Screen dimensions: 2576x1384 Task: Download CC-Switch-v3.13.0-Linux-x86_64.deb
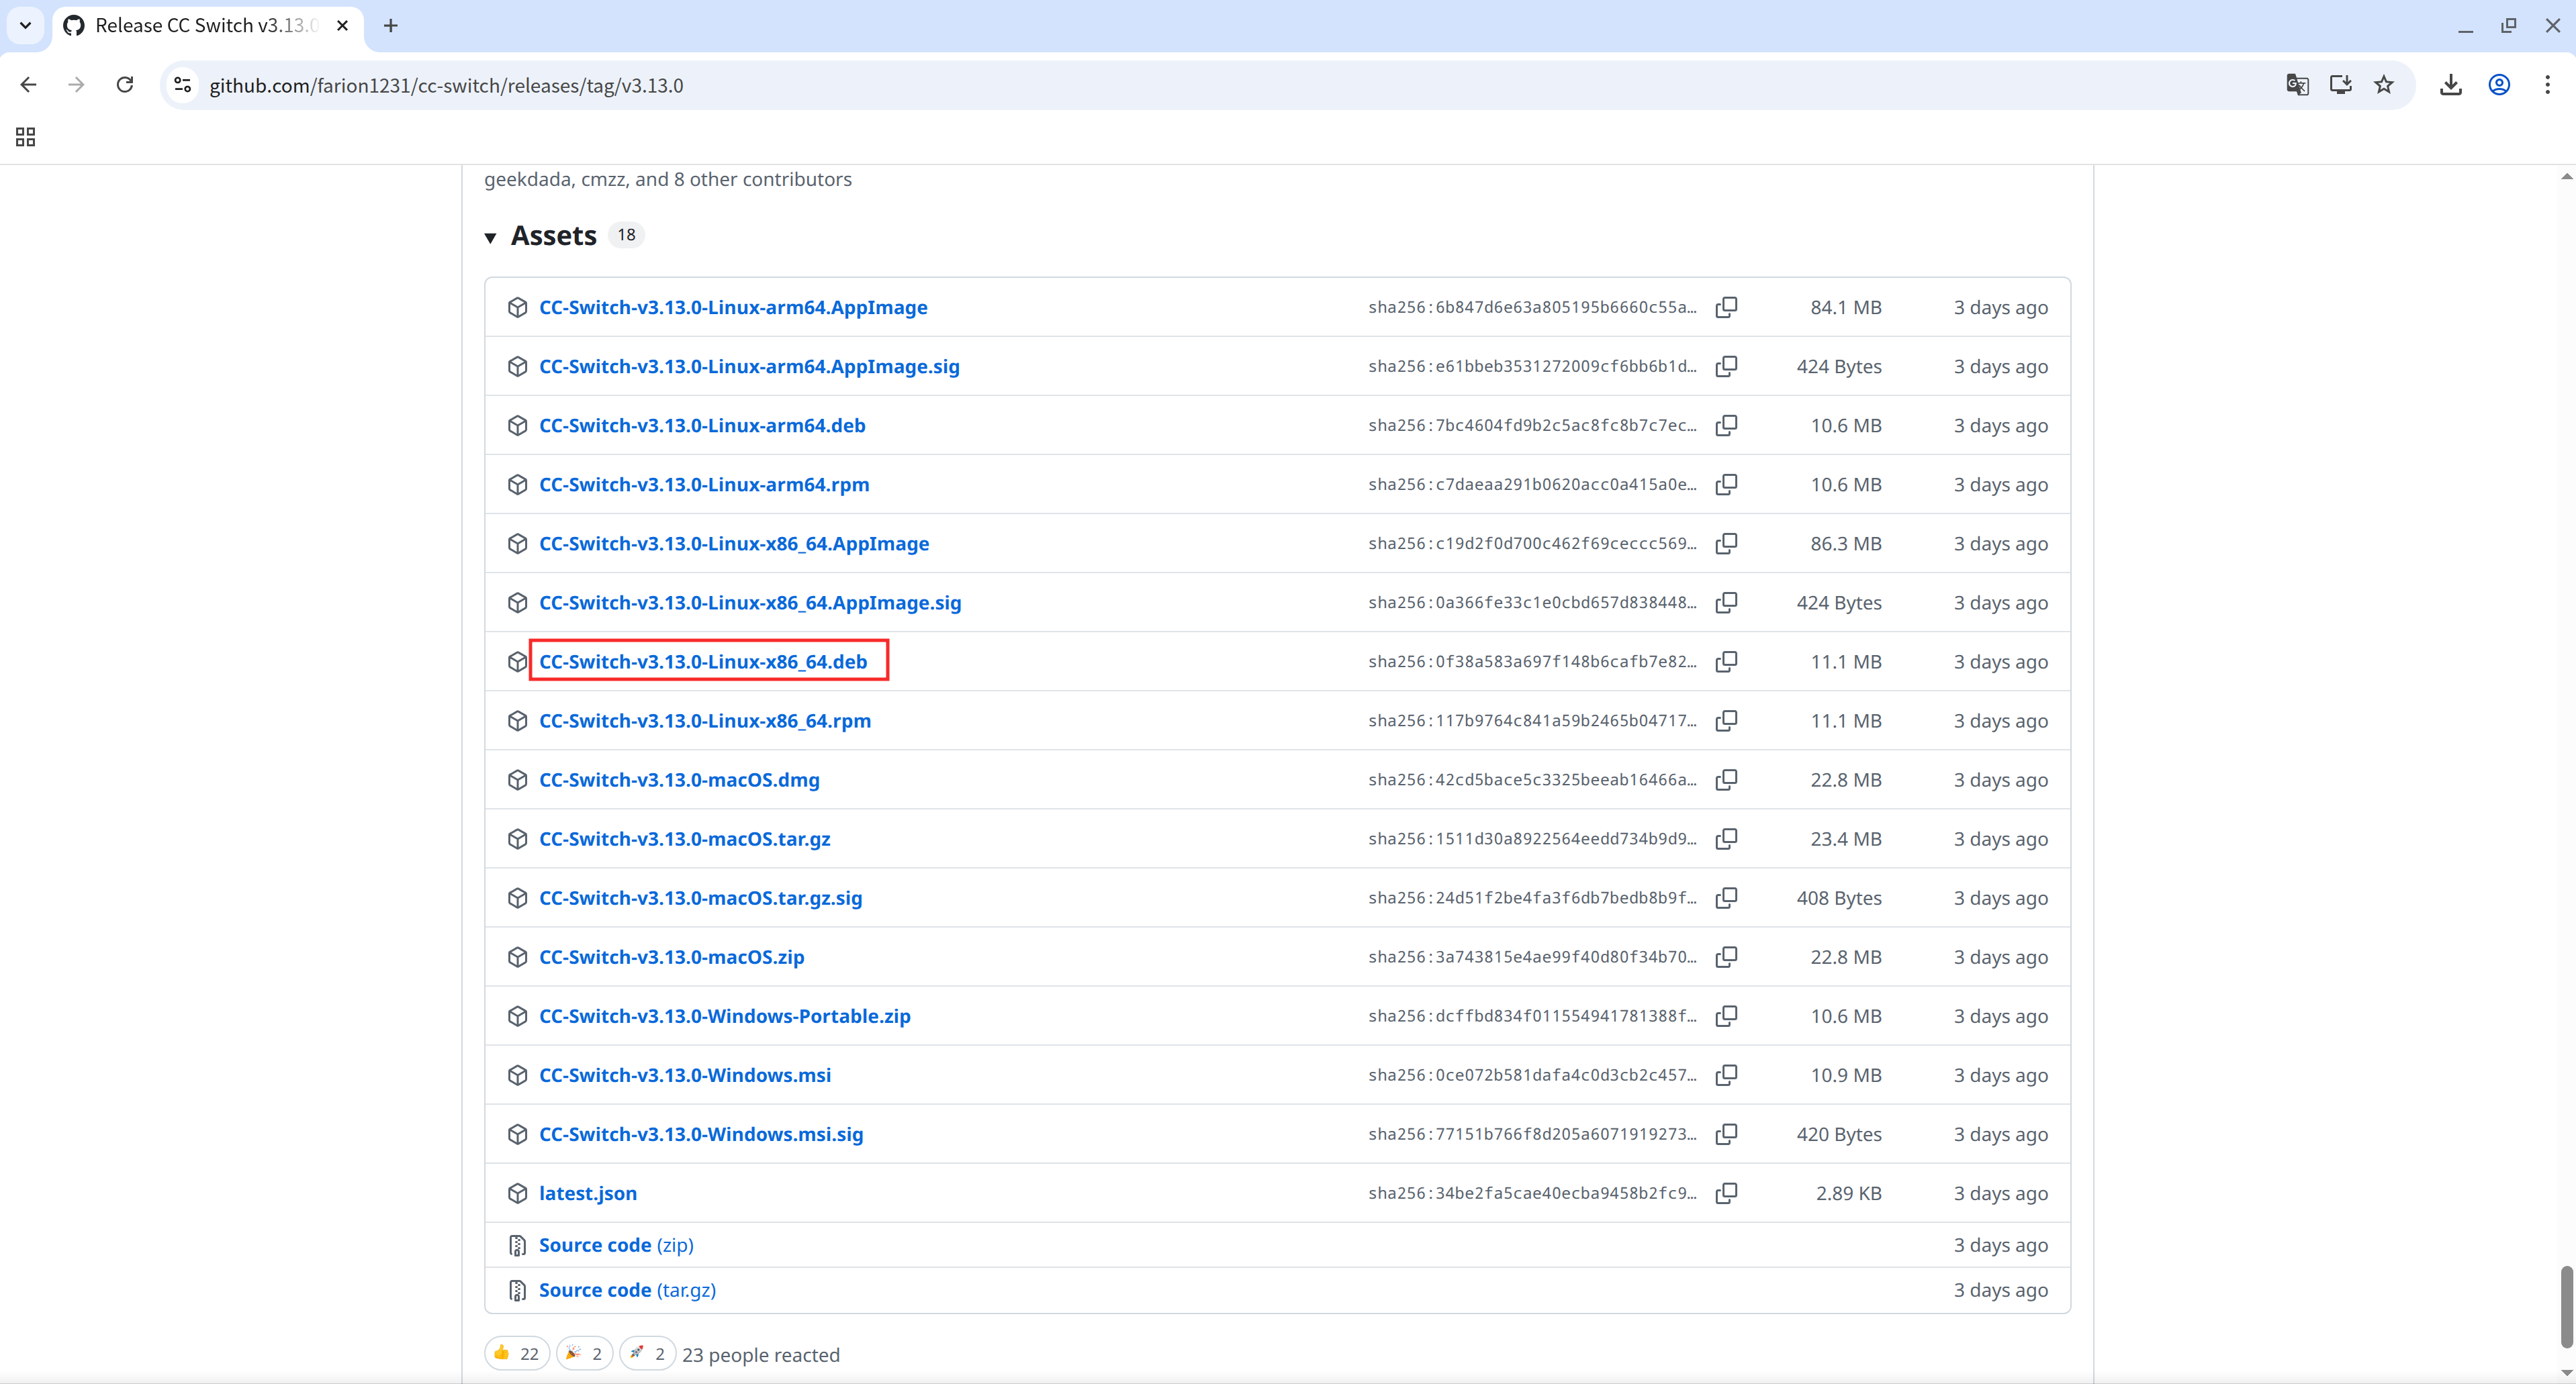coord(703,662)
